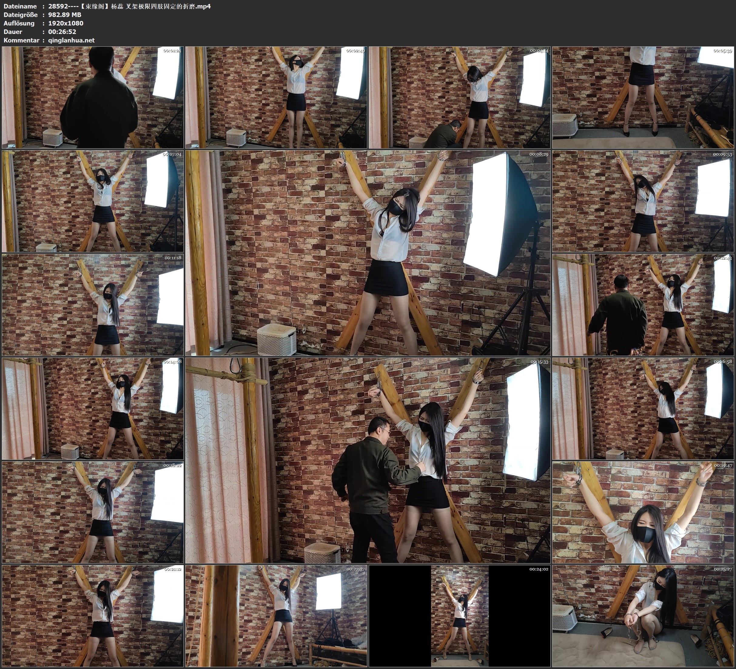Click the thumbnail timestamped 00:01:24
The image size is (736, 669).
(93, 97)
